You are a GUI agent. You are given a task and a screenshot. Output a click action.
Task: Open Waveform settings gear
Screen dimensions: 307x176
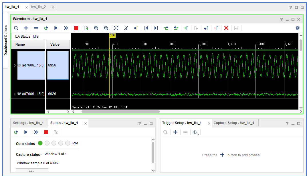[x=298, y=28]
